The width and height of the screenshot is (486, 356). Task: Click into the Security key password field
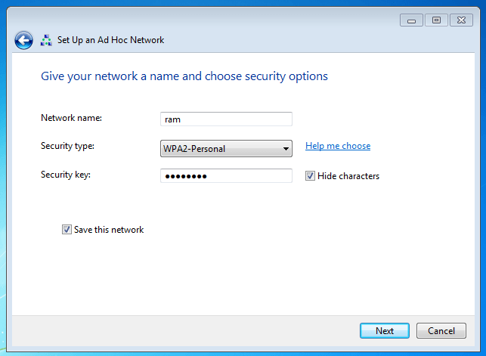[226, 176]
